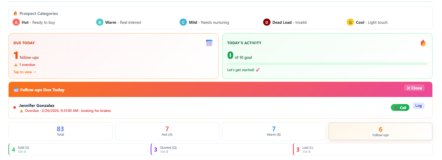Open Tap to view link
This screenshot has width=442, height=160.
click(25, 72)
